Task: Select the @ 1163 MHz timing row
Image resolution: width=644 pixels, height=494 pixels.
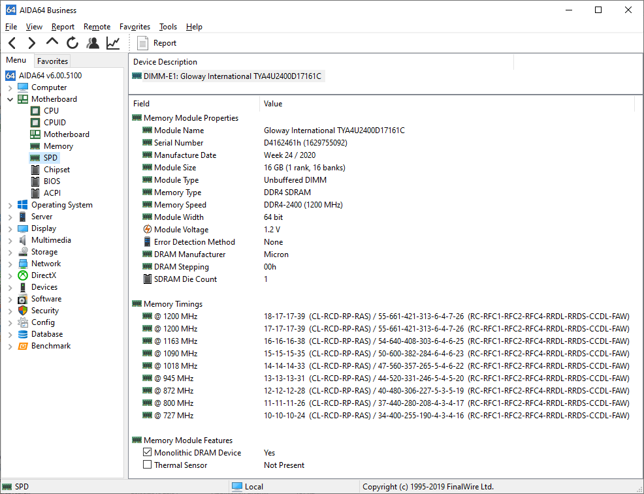Action: pos(385,341)
